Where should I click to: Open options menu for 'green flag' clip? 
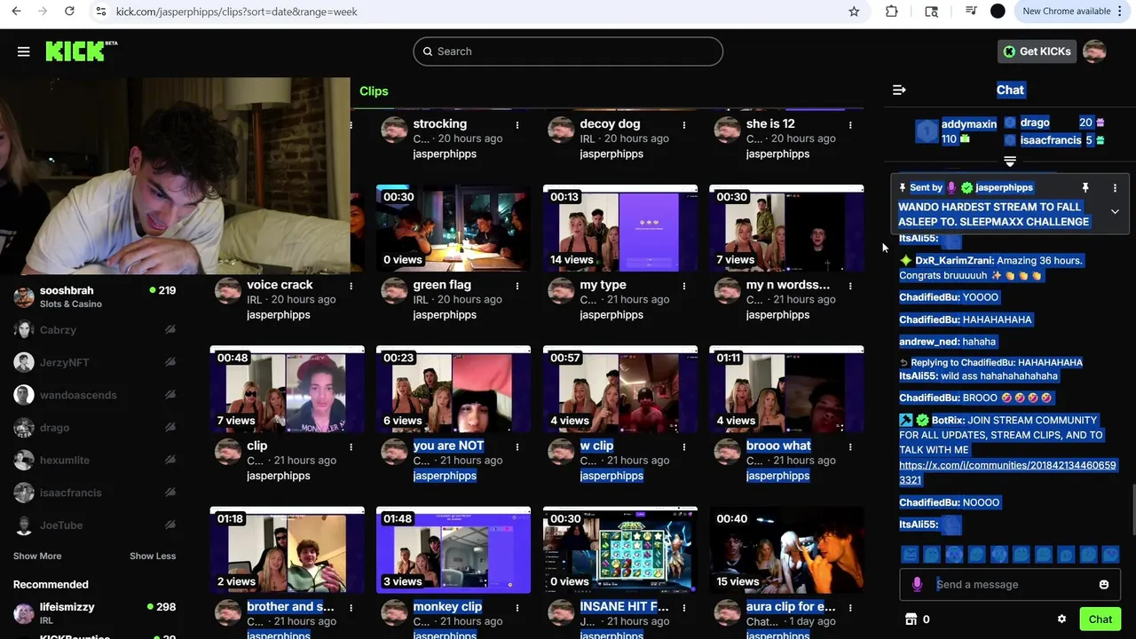[x=517, y=286]
